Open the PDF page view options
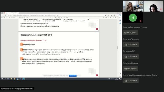Viewport: 164px width, 92px height. click(x=67, y=18)
